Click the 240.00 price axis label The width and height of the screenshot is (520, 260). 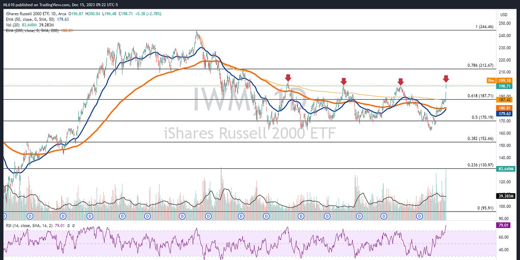pos(505,36)
